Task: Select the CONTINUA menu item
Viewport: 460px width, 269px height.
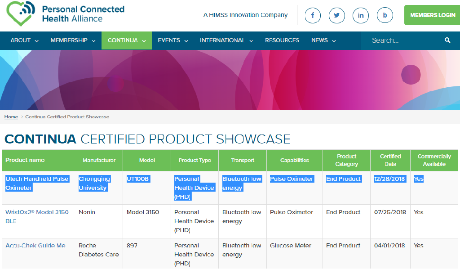Action: click(x=123, y=40)
